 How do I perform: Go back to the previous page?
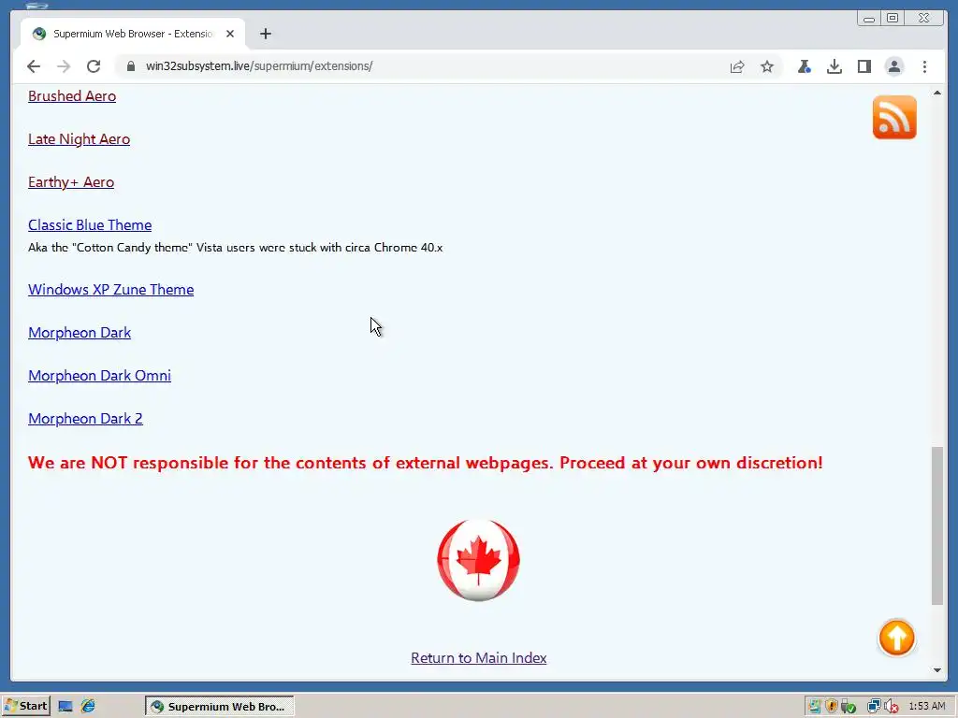point(34,66)
